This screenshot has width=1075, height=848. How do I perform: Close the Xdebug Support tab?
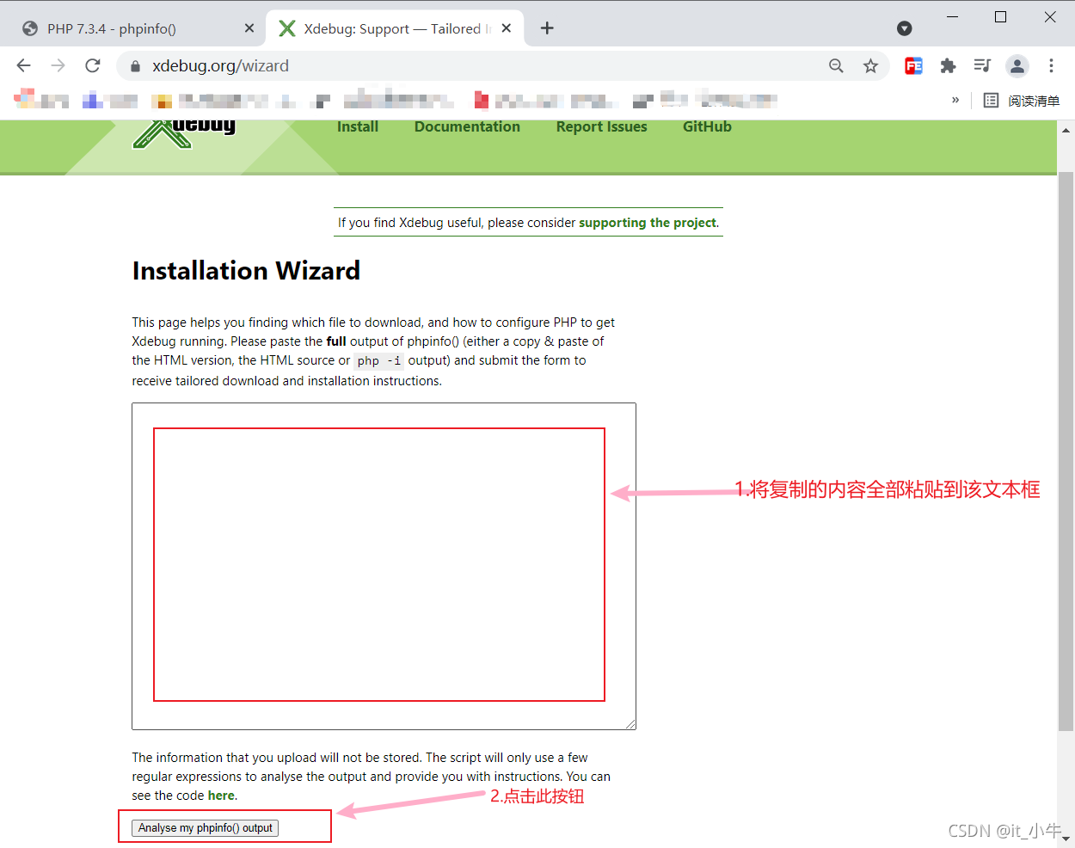(507, 28)
